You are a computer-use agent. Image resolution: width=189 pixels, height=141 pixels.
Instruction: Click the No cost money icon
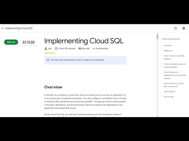click(x=80, y=49)
